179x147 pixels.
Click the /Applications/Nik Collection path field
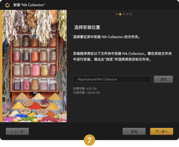coord(112,79)
